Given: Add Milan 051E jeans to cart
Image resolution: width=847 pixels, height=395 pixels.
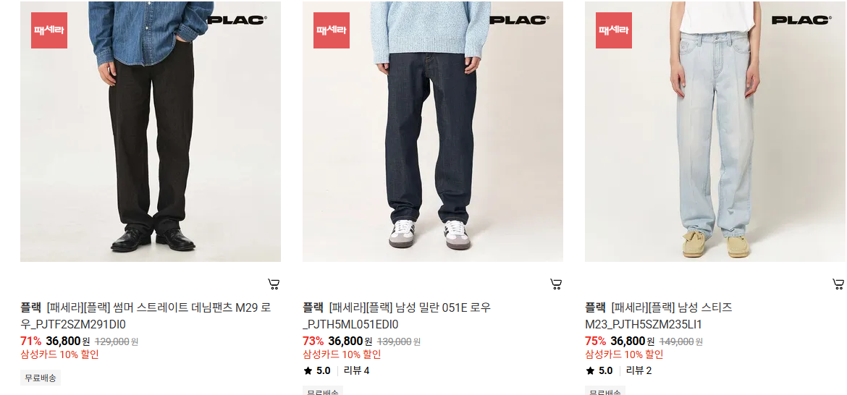Looking at the screenshot, I should 557,284.
